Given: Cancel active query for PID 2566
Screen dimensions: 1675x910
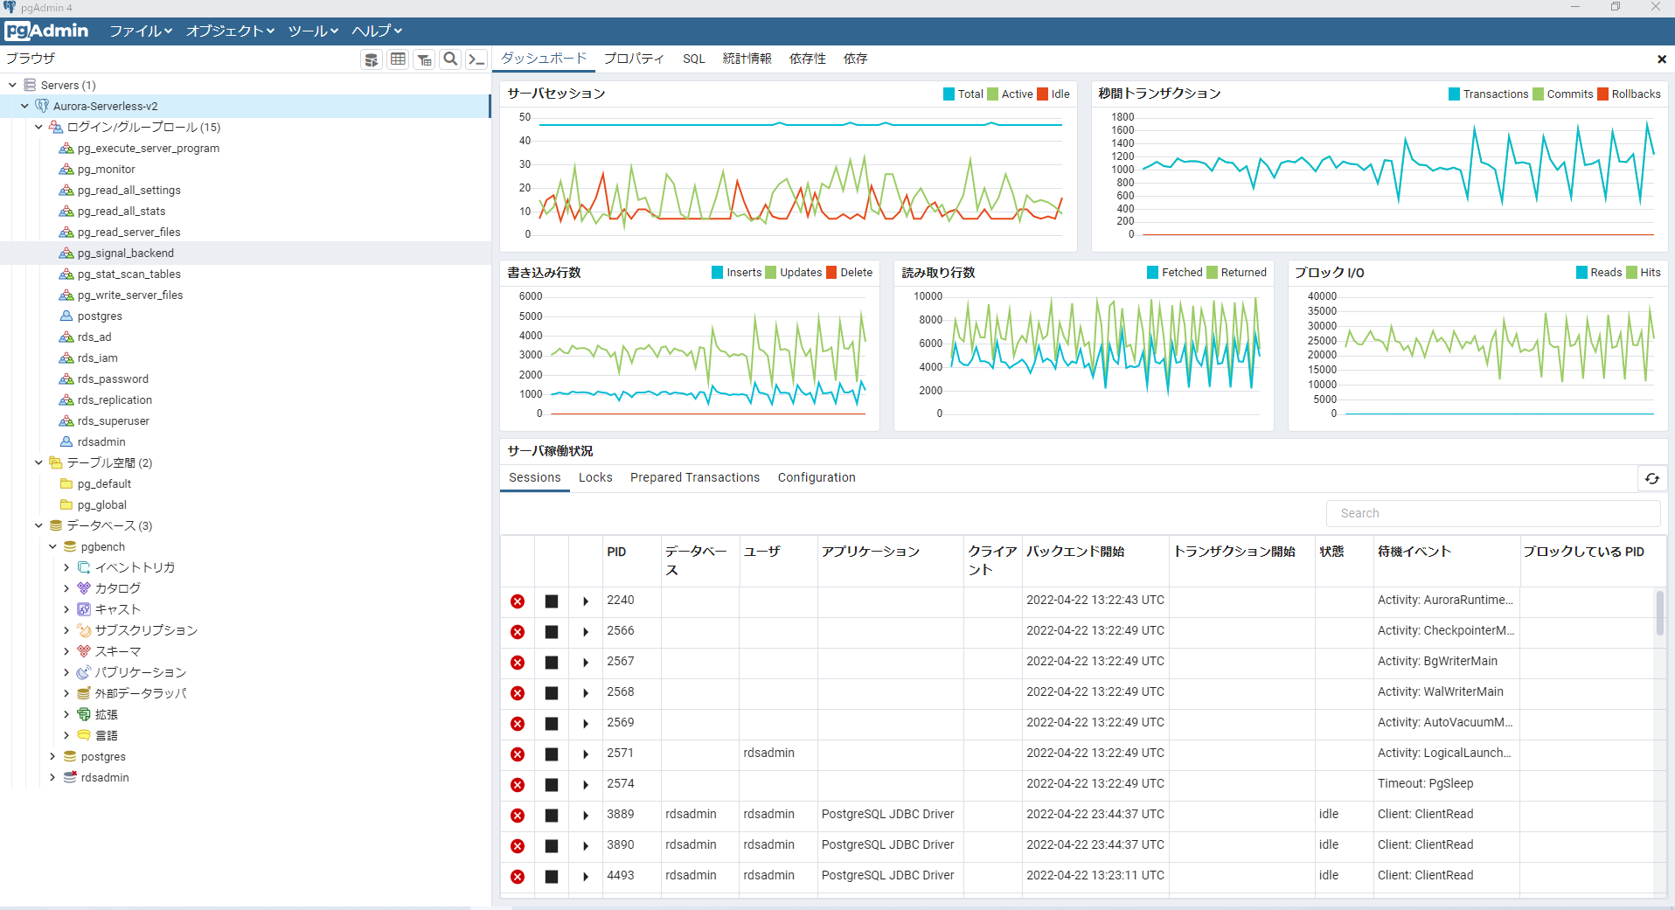Looking at the screenshot, I should click(552, 632).
